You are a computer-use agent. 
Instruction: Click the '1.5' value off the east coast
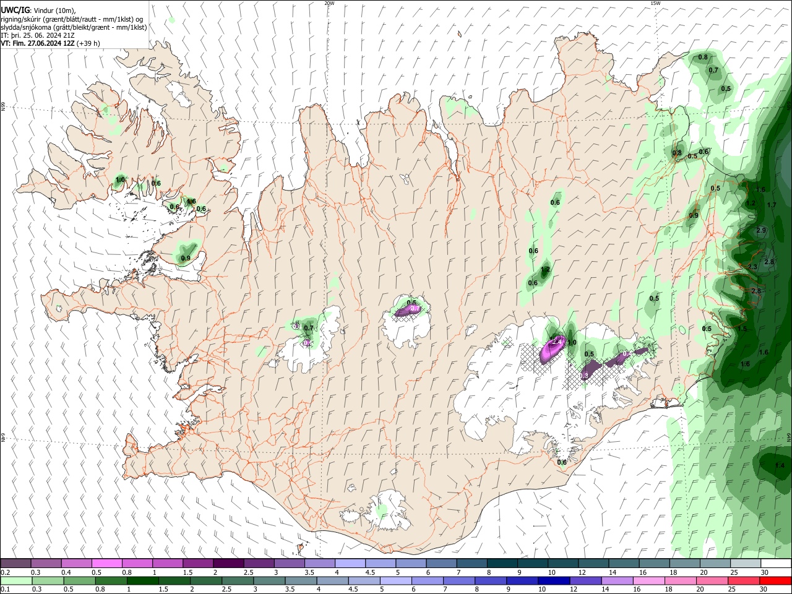click(742, 329)
